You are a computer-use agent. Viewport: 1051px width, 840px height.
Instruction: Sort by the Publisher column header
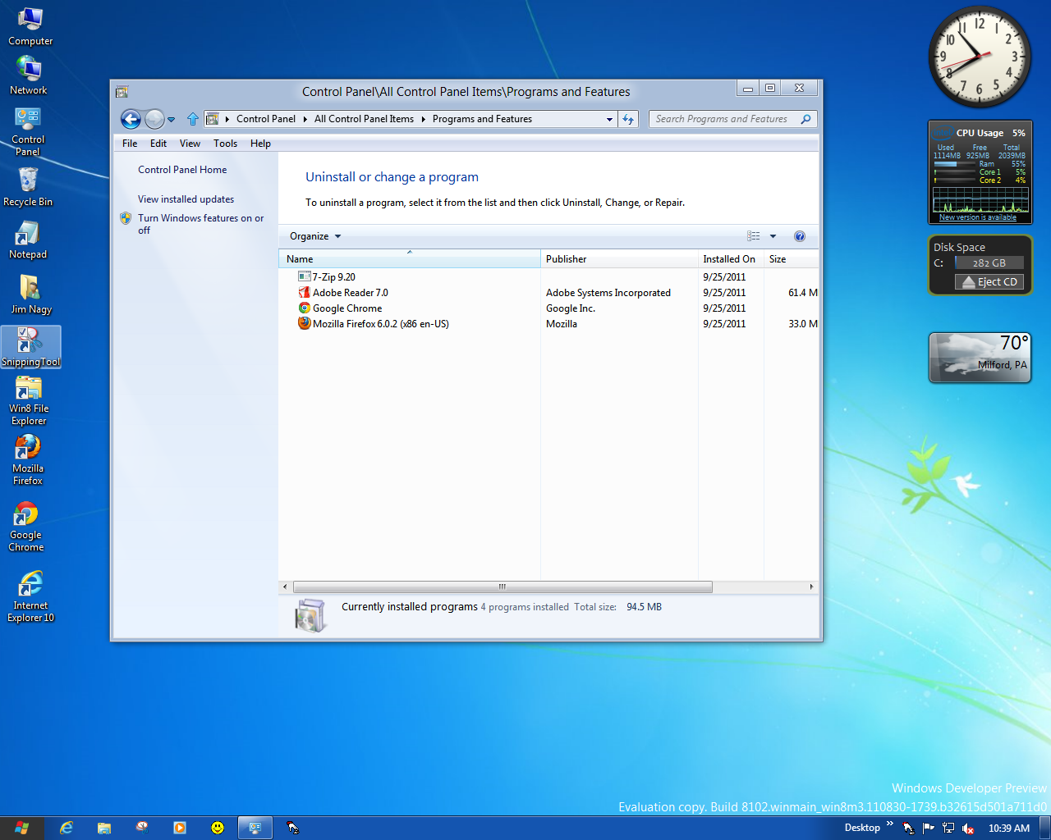pos(619,259)
